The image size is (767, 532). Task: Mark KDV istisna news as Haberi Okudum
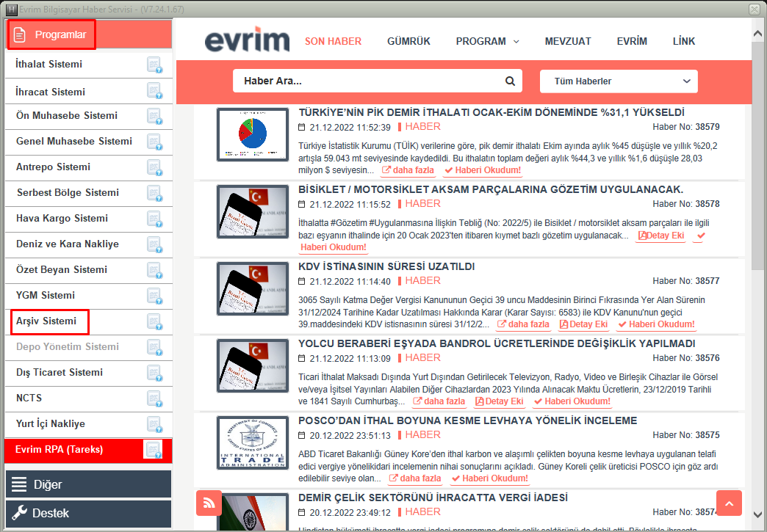pyautogui.click(x=657, y=324)
